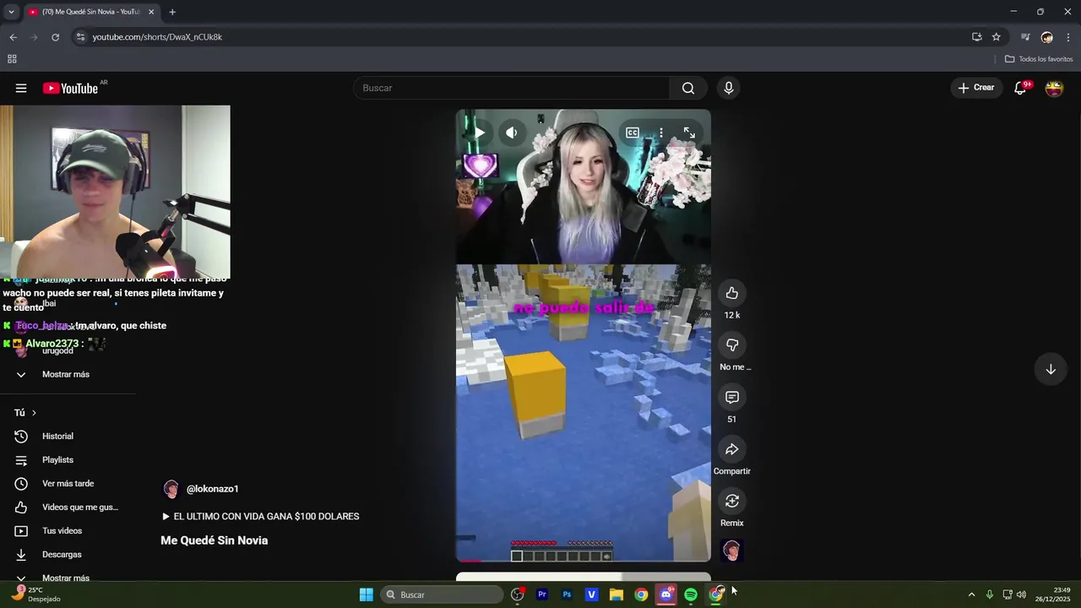Viewport: 1081px width, 608px height.
Task: Open the notifications bell
Action: tap(1020, 88)
